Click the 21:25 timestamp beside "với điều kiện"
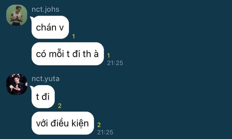Image resolution: width=232 pixels, height=139 pixels. [105, 132]
